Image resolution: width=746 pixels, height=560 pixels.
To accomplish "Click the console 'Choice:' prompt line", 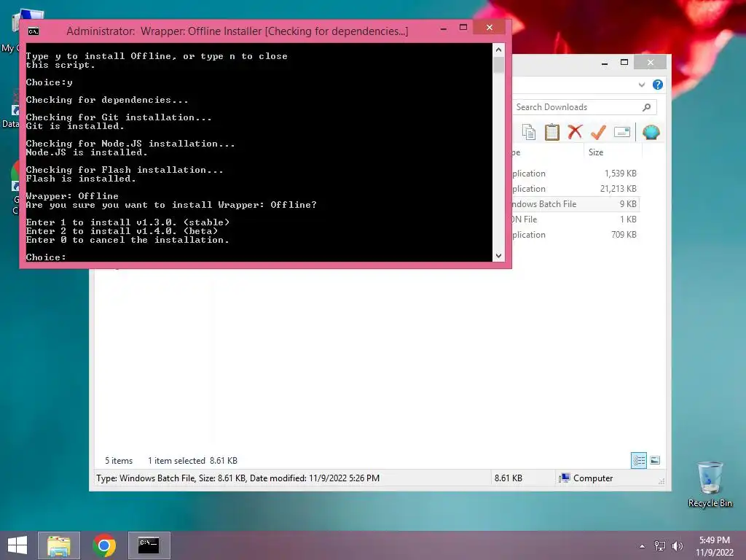I will coord(46,257).
